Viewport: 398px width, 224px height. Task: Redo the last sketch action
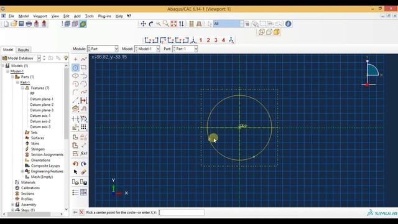click(83, 164)
